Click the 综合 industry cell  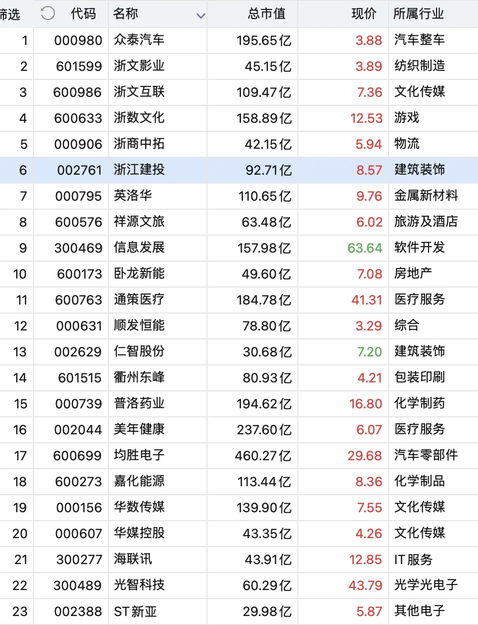pos(407,325)
